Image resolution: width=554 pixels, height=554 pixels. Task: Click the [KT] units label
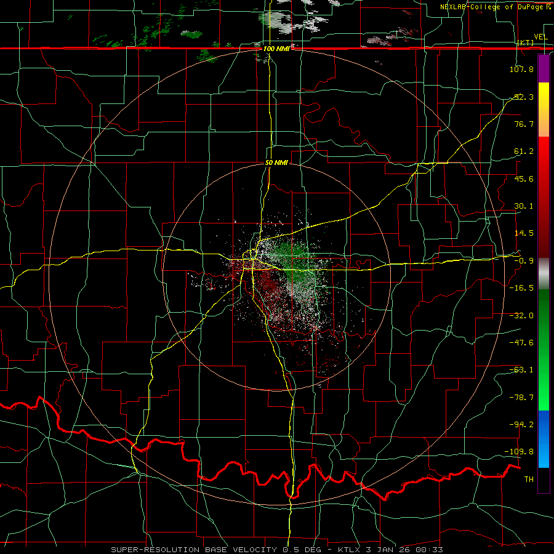click(x=526, y=42)
